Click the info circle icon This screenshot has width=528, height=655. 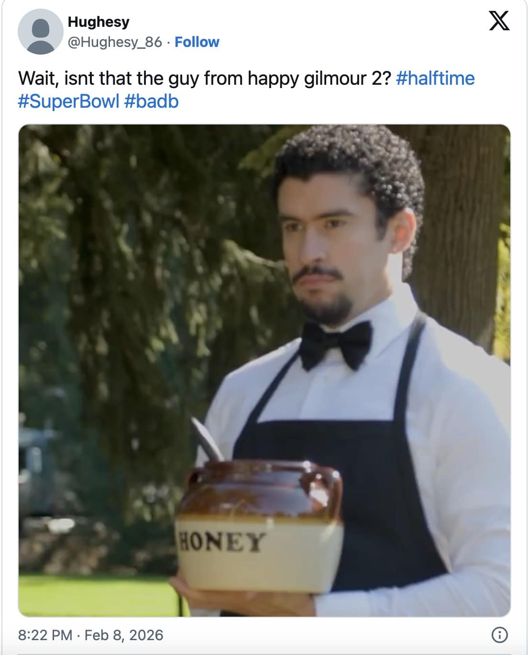499,635
